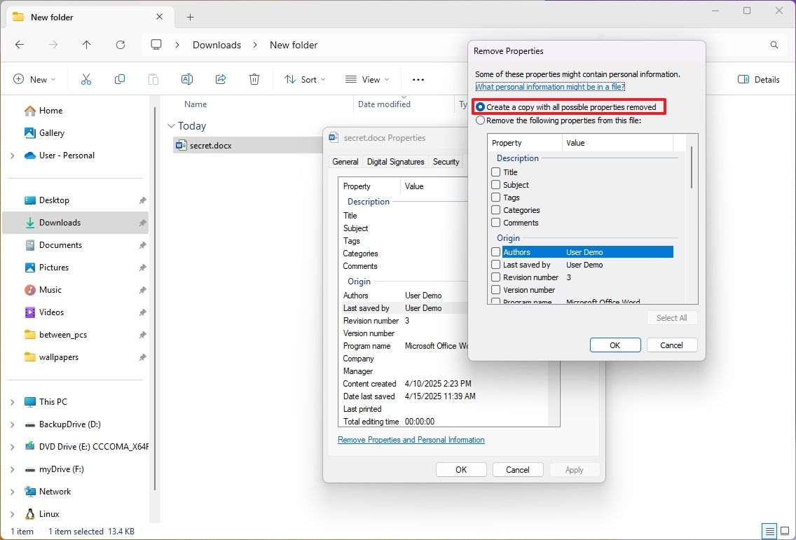Viewport: 796px width, 540px height.
Task: Check the Title property checkbox
Action: tap(495, 172)
